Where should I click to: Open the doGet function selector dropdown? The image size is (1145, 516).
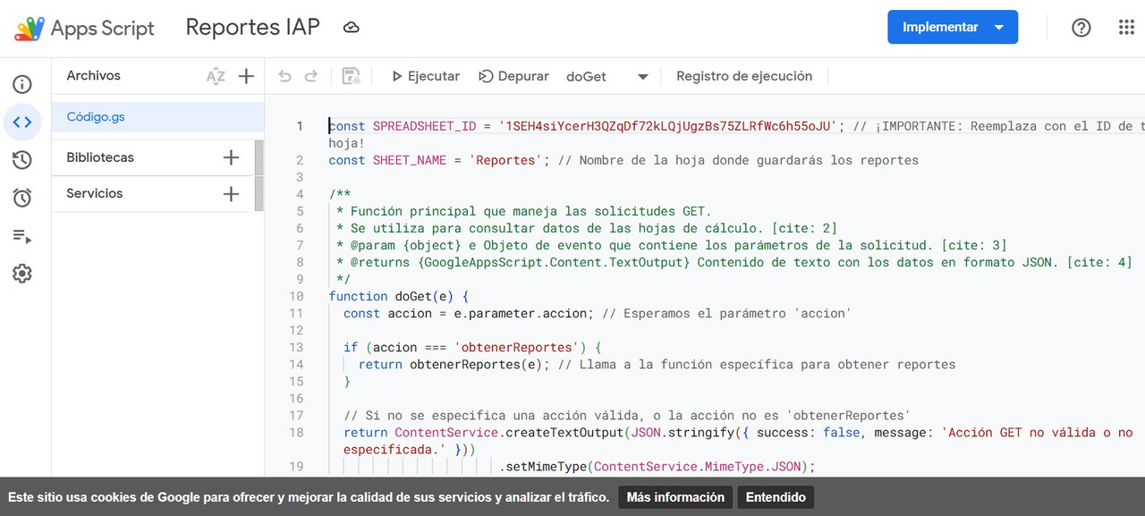[607, 77]
